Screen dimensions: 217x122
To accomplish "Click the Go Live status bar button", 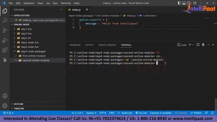I will point(141,113).
